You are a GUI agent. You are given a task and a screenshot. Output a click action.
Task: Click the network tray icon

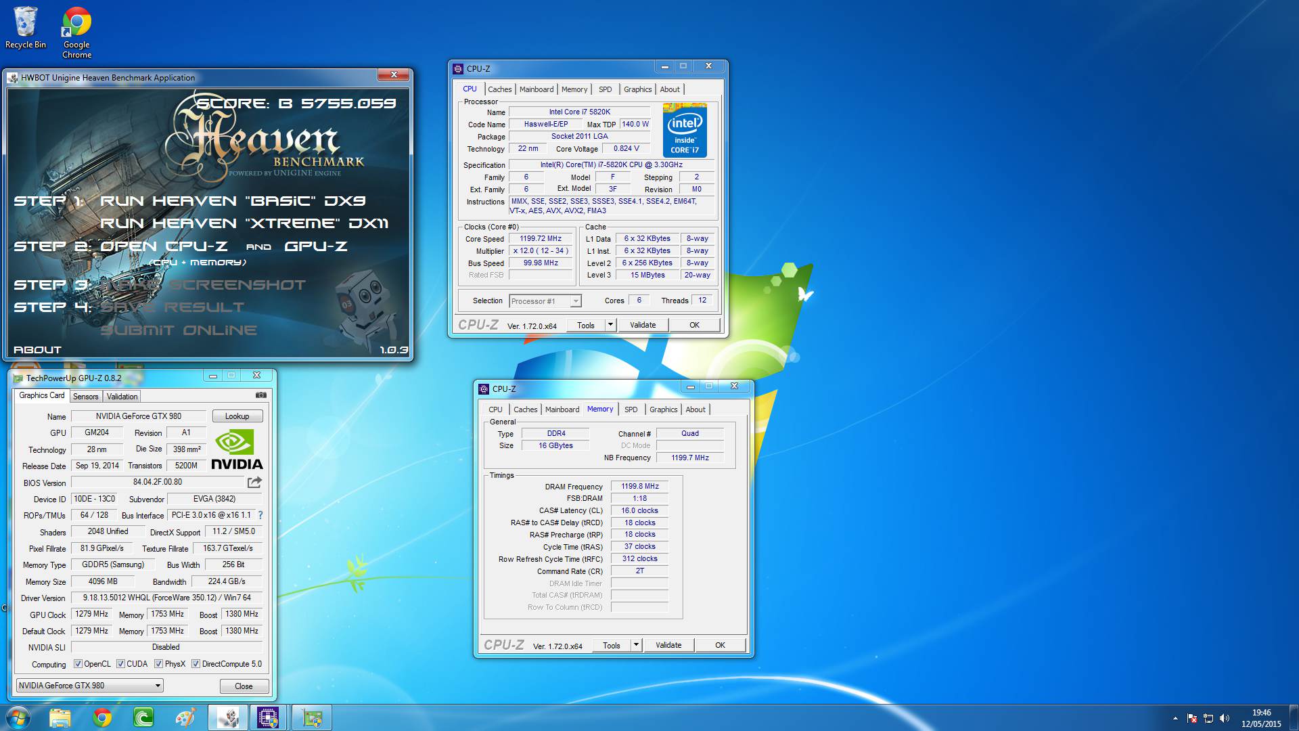tap(1208, 718)
